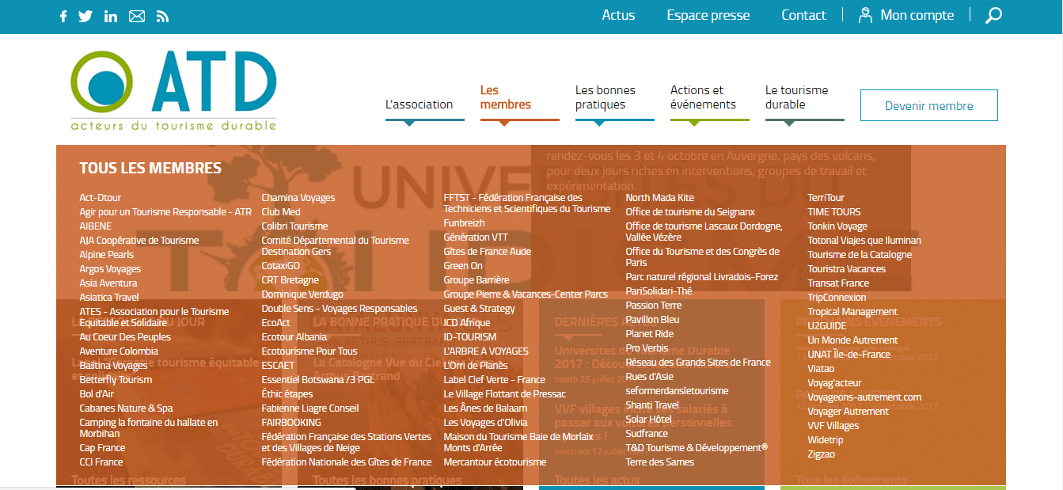Open the Twitter profile icon
Image resolution: width=1063 pixels, height=490 pixels.
pyautogui.click(x=85, y=16)
